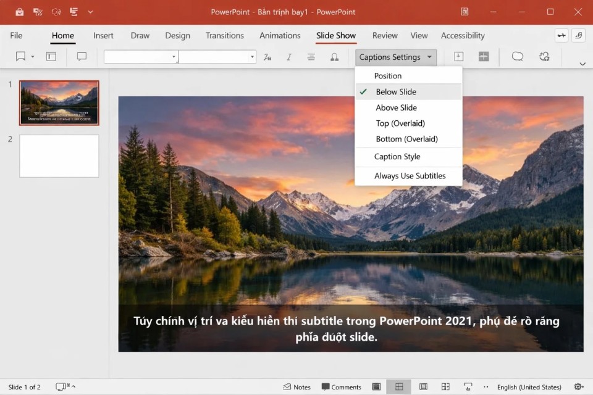Select slide 2 thumbnail in the panel
The height and width of the screenshot is (395, 593).
(59, 156)
